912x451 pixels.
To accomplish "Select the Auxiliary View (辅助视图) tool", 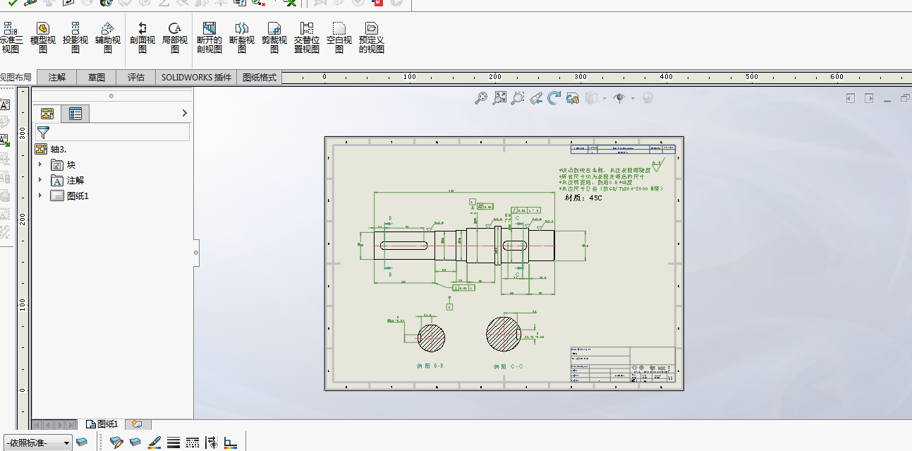I will tap(108, 37).
